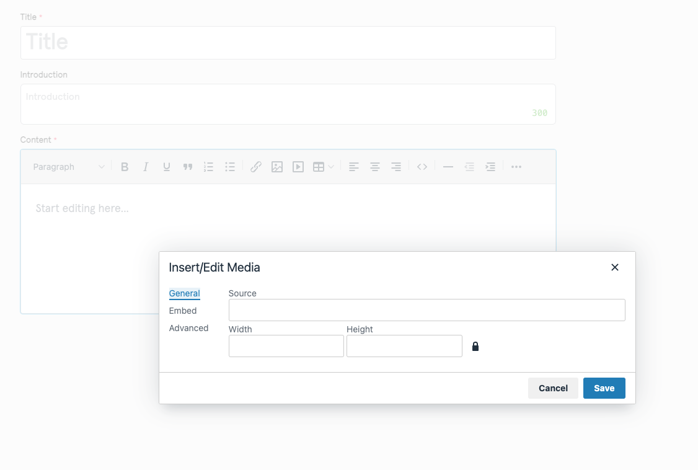Image resolution: width=698 pixels, height=470 pixels.
Task: Open the Paragraph format dropdown
Action: (x=68, y=167)
